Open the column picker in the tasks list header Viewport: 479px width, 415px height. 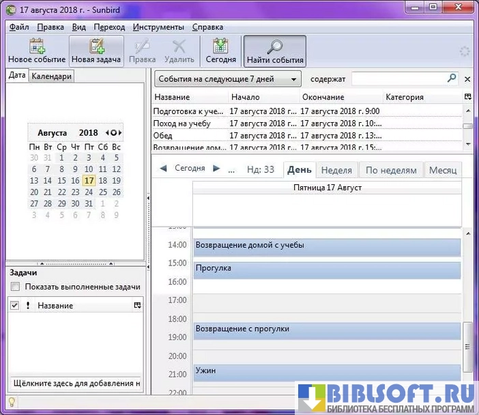pos(137,306)
